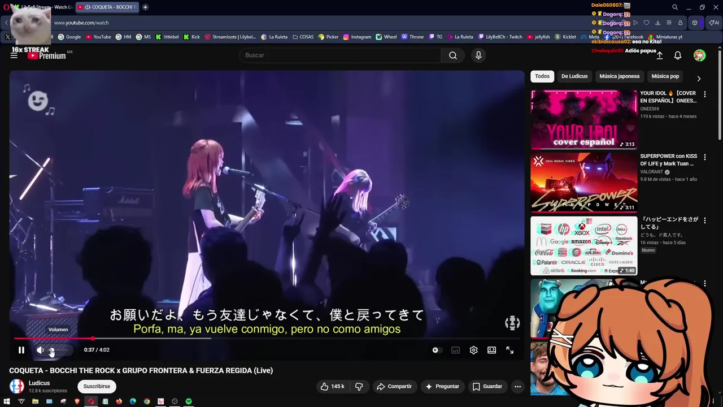Open File Explorer from the taskbar
Screen dimensions: 723x407
pyautogui.click(x=35, y=401)
